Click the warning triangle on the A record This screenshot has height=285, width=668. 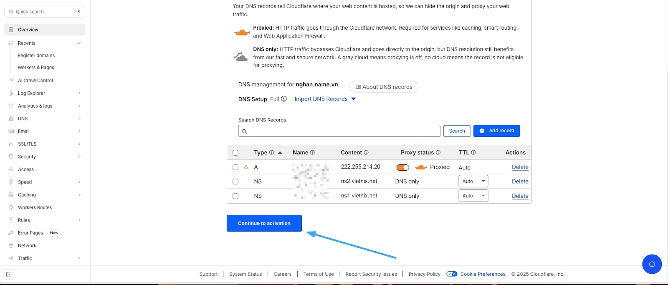[x=246, y=167]
